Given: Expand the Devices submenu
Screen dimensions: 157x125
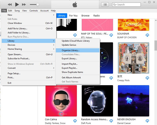Looking at the screenshot, I should (x=29, y=45).
